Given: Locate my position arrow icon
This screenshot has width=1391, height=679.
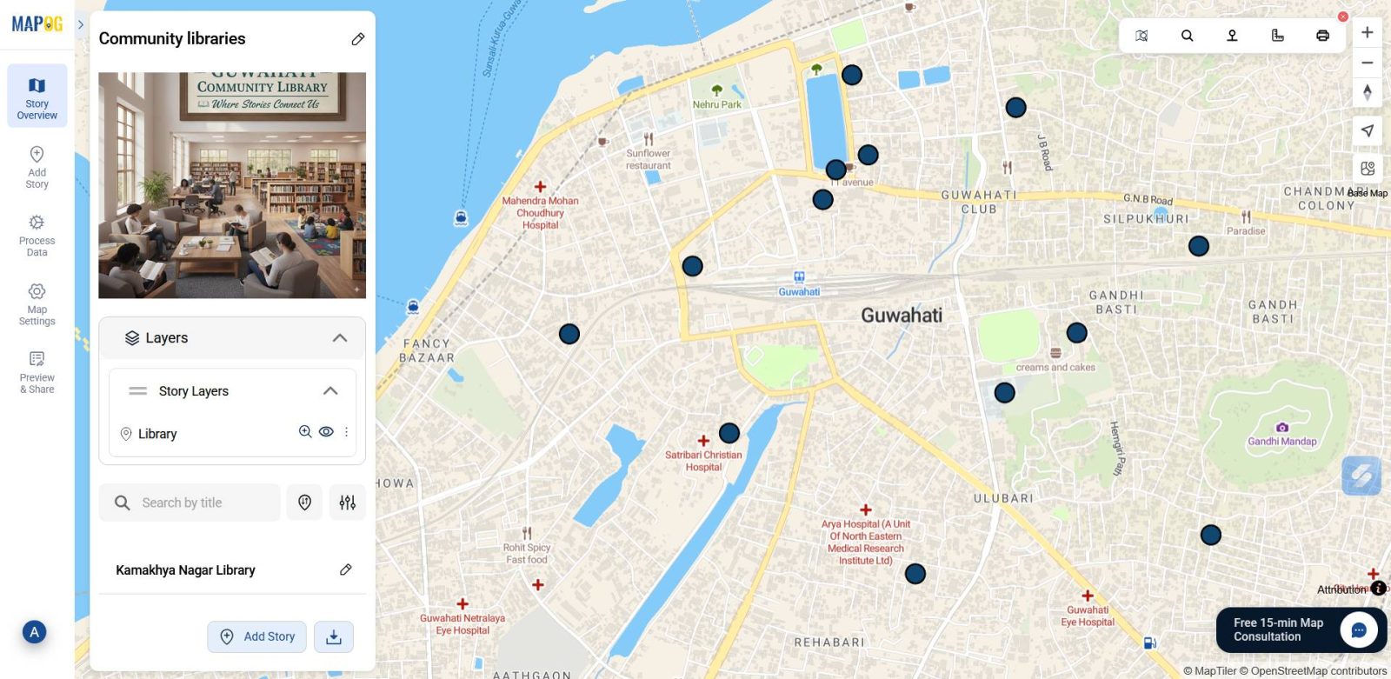Looking at the screenshot, I should 1367,130.
